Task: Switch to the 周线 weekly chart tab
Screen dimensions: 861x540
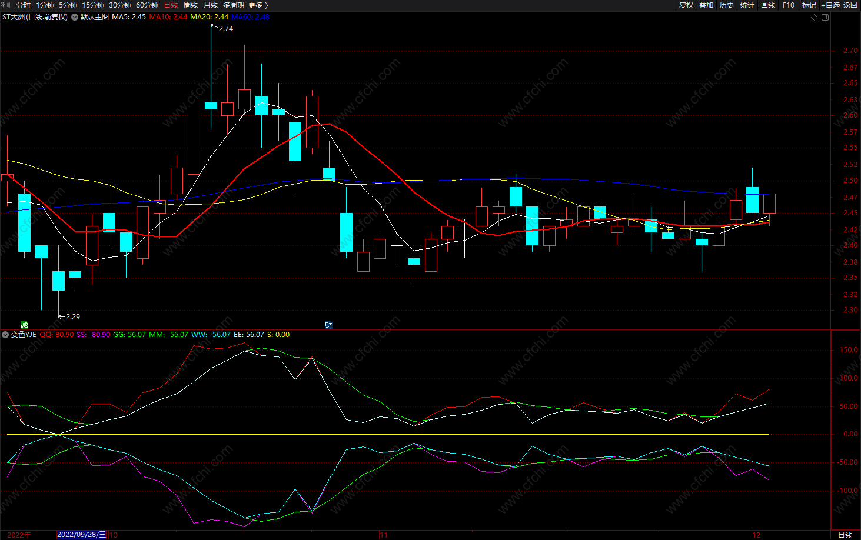Action: [x=191, y=5]
